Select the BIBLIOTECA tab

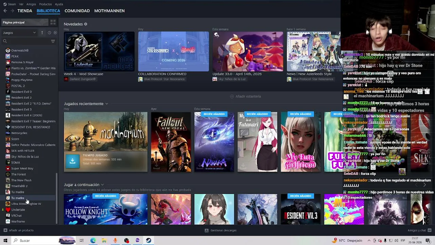(48, 11)
